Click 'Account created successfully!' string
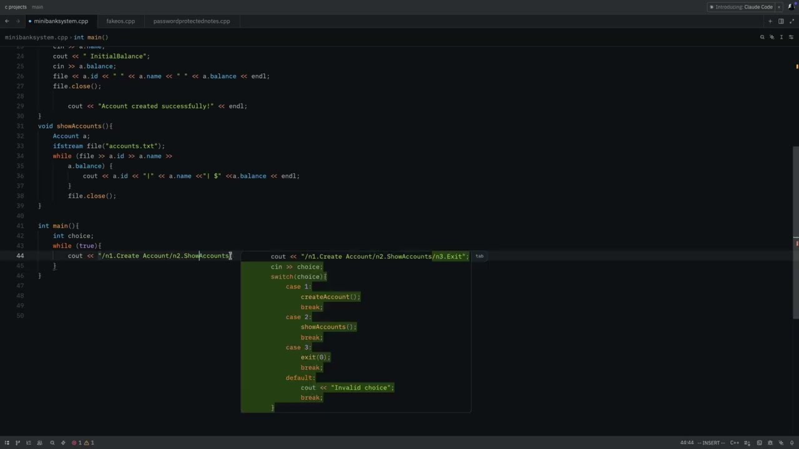 pyautogui.click(x=156, y=106)
